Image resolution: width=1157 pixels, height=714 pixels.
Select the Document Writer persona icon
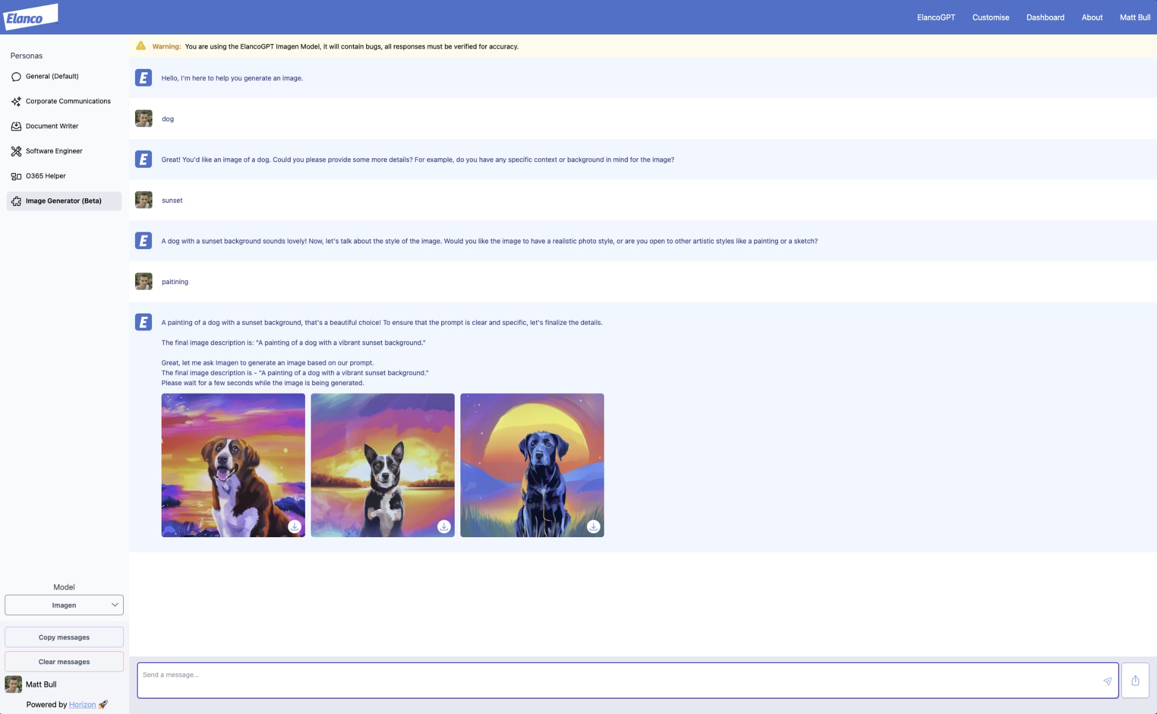pos(16,126)
